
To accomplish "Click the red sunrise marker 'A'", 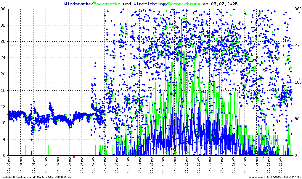I will [74, 157].
